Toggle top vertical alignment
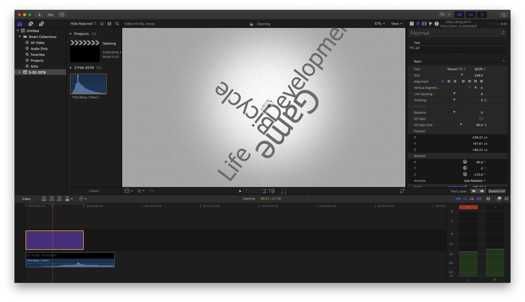Screen dimensions: 525x302 pyautogui.click(x=469, y=88)
